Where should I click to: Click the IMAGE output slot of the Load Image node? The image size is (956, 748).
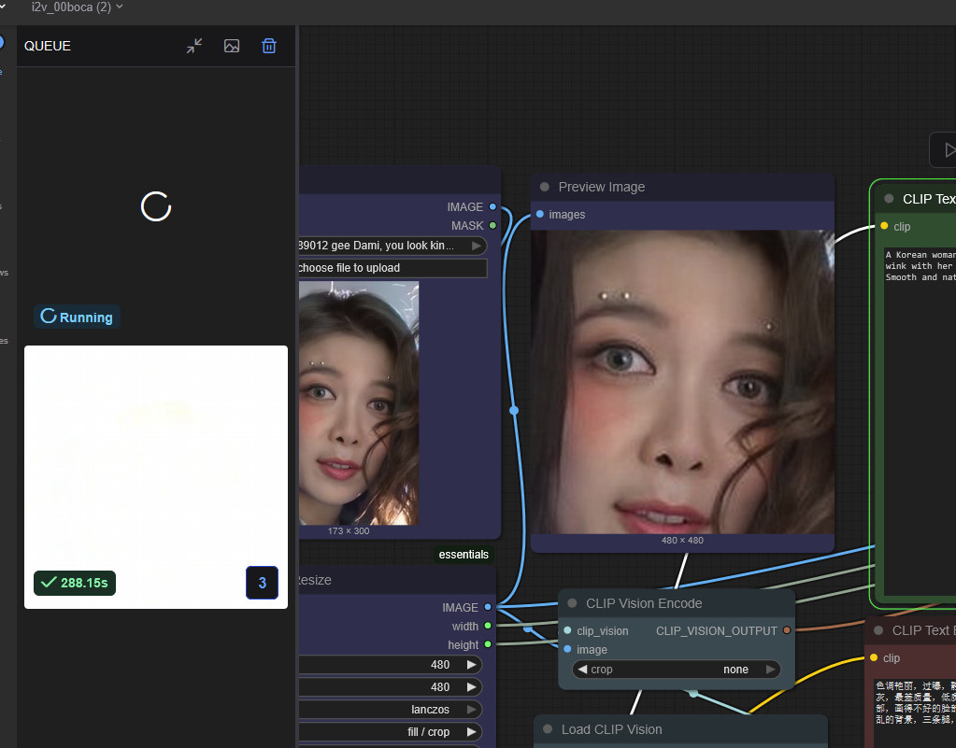(x=492, y=206)
